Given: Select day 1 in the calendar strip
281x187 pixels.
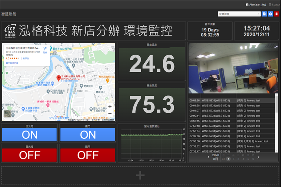Looking at the screenshot, I should click(229, 159).
